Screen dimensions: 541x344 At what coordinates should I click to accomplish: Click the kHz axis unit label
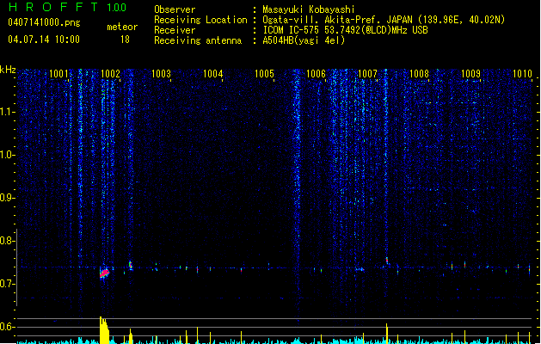tap(8, 70)
